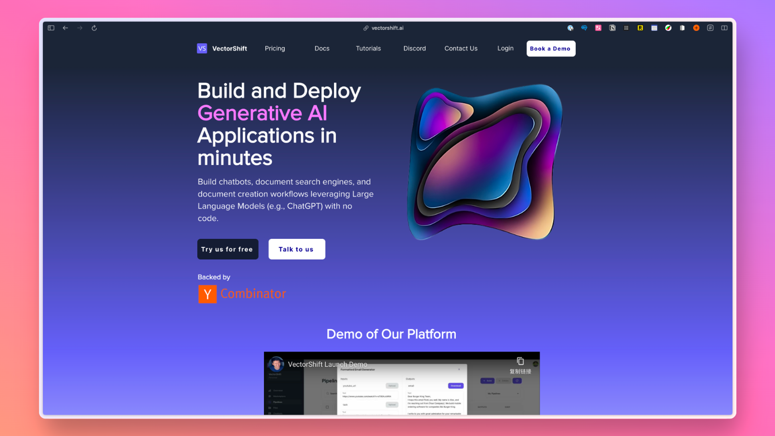Click the video uploader's avatar

click(276, 364)
